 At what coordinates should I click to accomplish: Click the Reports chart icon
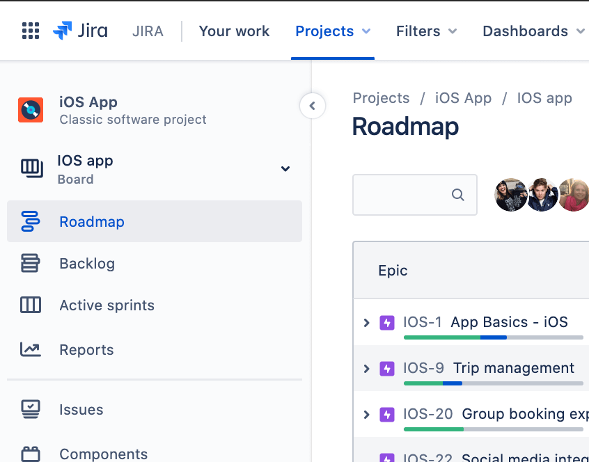coord(31,349)
